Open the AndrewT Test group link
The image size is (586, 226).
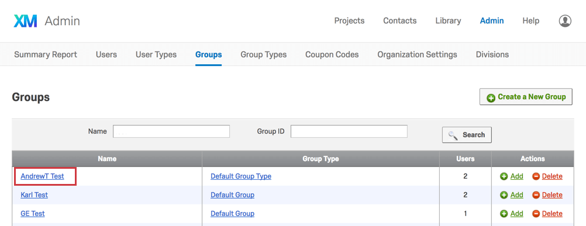pos(42,176)
